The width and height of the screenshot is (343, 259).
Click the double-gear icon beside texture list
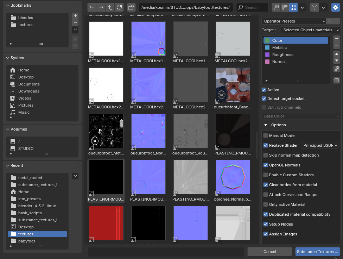click(337, 69)
